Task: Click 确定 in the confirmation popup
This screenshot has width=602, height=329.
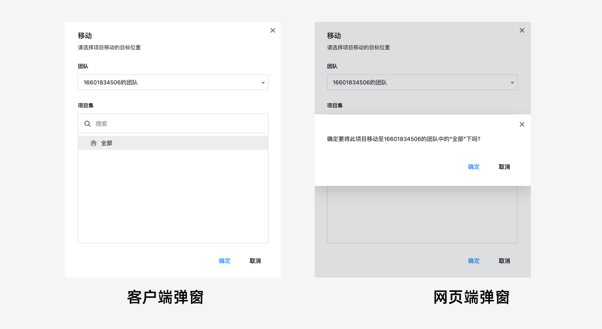Action: click(474, 167)
